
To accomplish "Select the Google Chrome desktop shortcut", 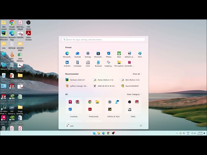I will tap(12, 25).
